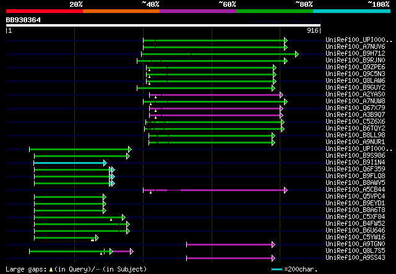396x274 pixels.
Task: Click the purple end arrow of A5CB44 alignment
Action: 286,190
